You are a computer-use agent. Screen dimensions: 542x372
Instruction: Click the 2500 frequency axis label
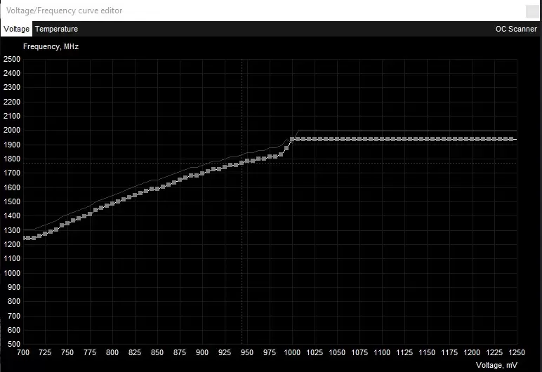[x=12, y=59]
